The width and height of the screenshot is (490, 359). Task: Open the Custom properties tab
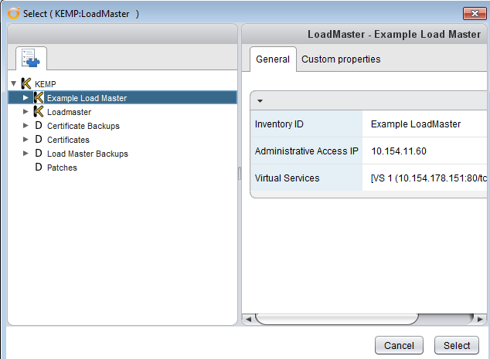pyautogui.click(x=341, y=59)
